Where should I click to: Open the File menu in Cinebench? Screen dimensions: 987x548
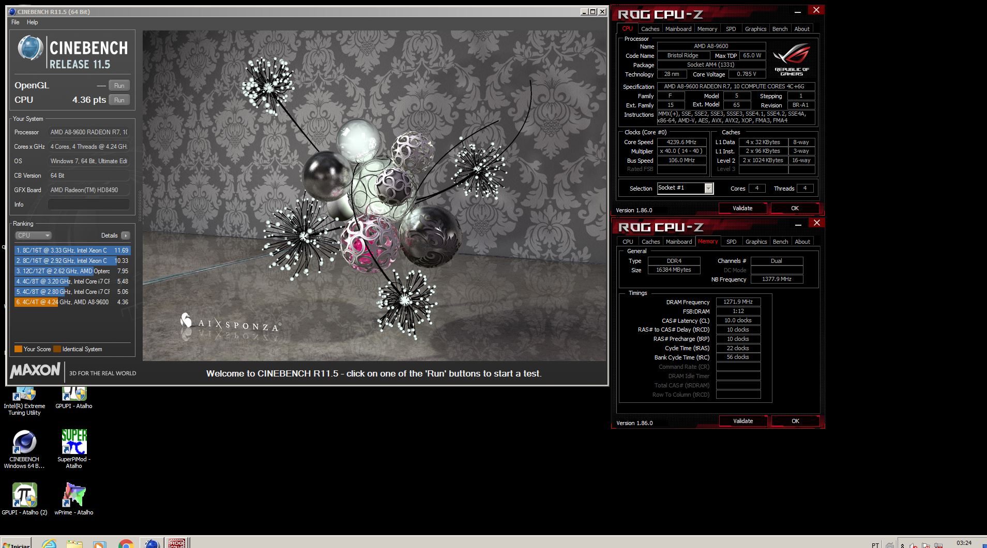16,22
